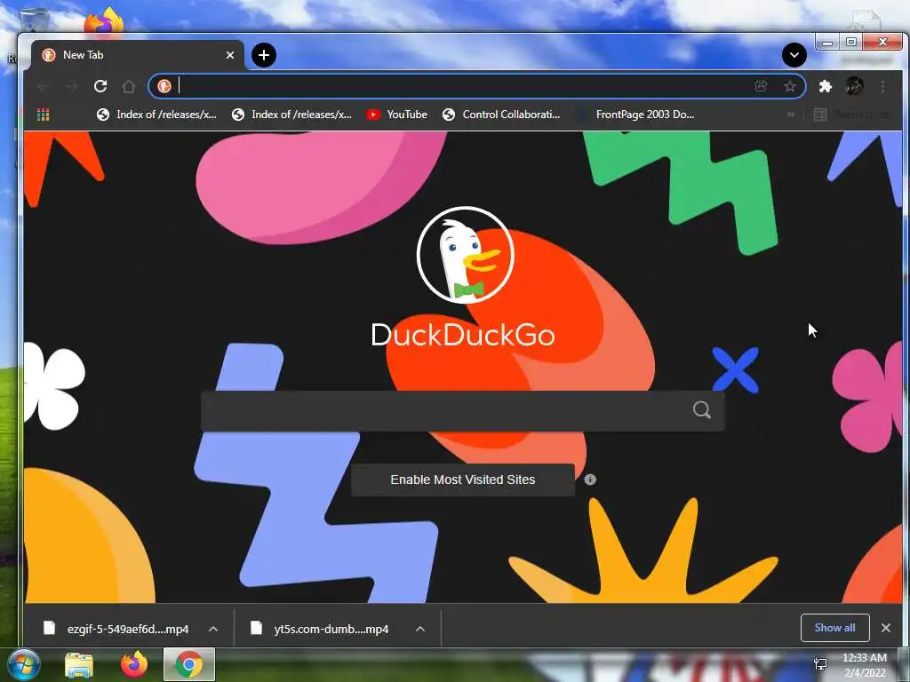Open first Index of /releases bookmark
The width and height of the screenshot is (910, 682).
pos(156,115)
